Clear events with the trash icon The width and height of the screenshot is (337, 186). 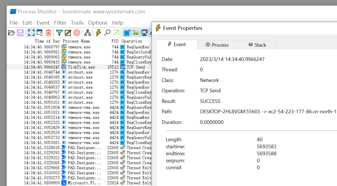[x=48, y=33]
